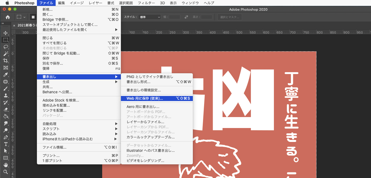Click 新規... in the File menu
The image size is (371, 178).
(x=79, y=9)
